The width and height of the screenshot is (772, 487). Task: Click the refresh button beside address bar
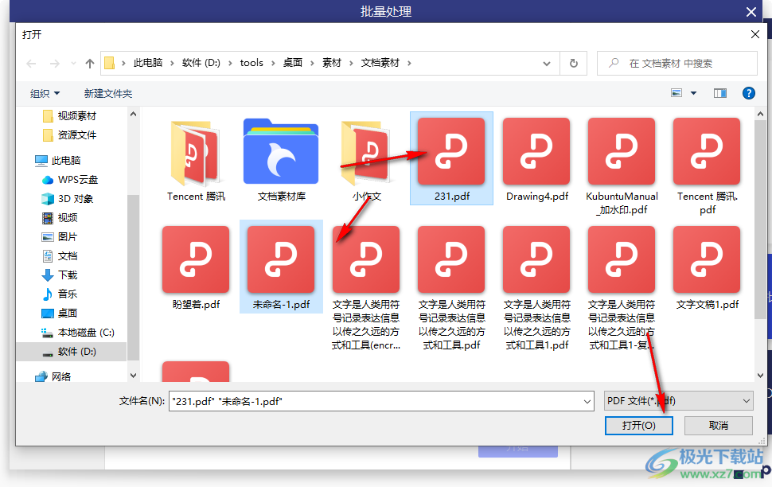(x=573, y=63)
